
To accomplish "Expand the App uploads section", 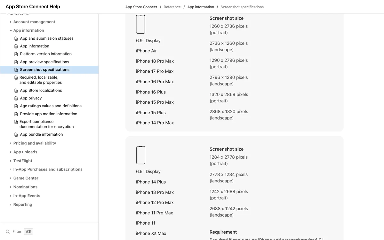I will point(11,152).
